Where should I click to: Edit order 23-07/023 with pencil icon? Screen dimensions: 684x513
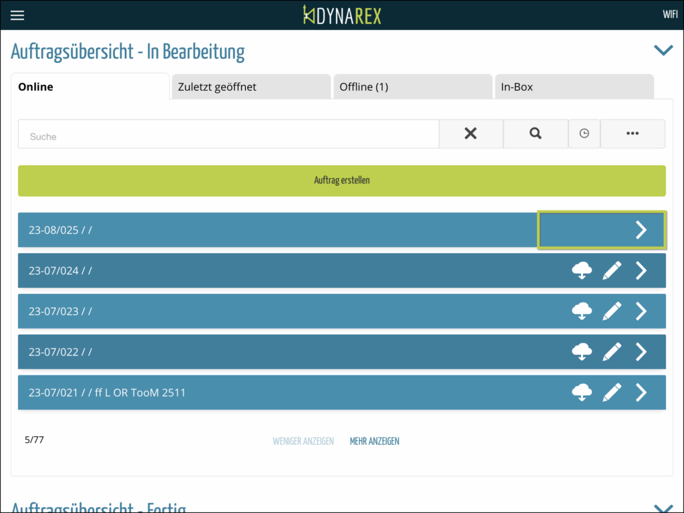[612, 311]
